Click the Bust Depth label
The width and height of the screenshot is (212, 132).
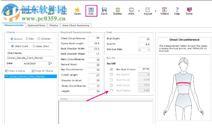[x=113, y=38]
